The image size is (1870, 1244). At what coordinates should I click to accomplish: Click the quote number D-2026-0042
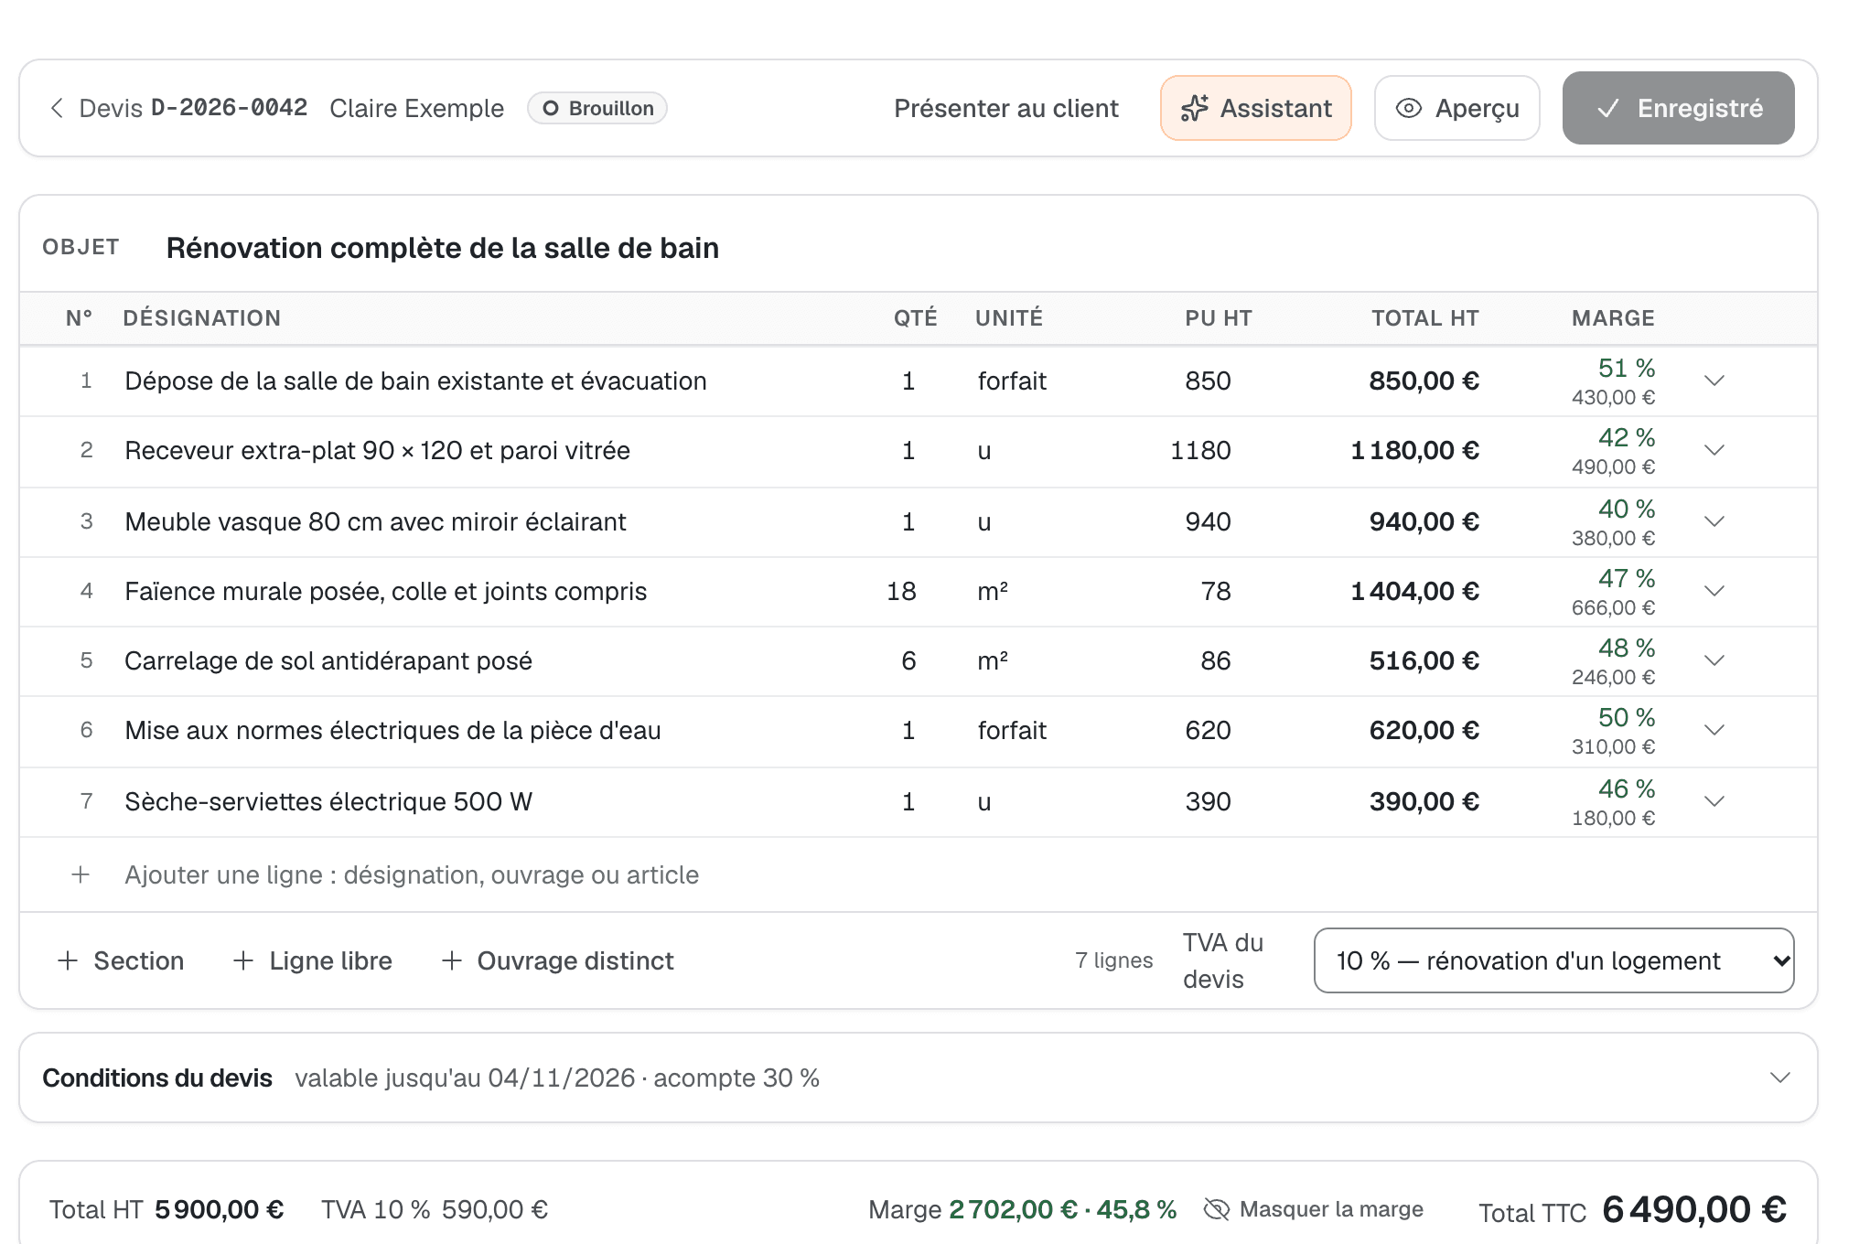point(229,108)
